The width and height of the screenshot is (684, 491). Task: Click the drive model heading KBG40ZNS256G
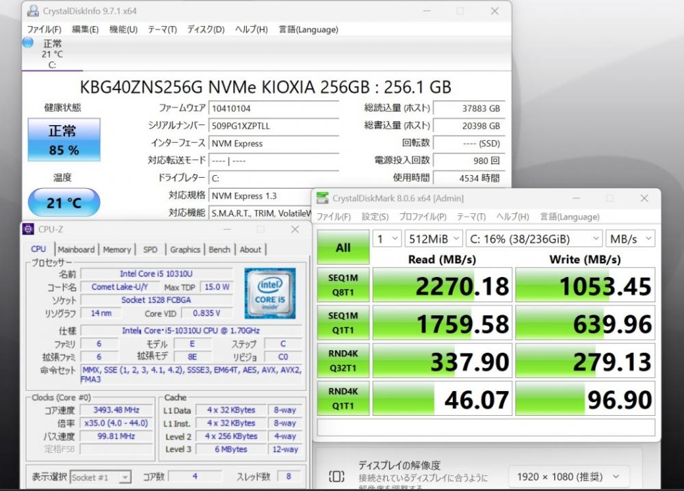click(x=265, y=88)
